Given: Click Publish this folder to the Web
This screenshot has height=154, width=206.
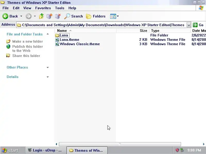Looking at the screenshot, I should [x=28, y=49].
